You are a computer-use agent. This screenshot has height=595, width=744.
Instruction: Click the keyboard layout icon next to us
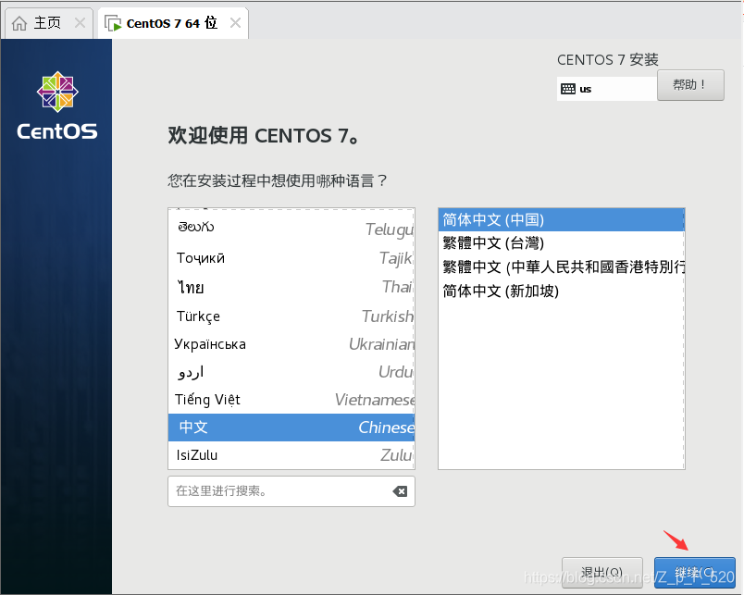567,89
